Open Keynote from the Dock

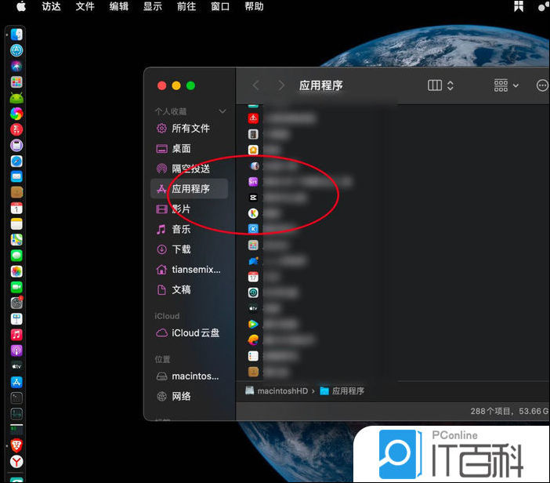[16, 318]
